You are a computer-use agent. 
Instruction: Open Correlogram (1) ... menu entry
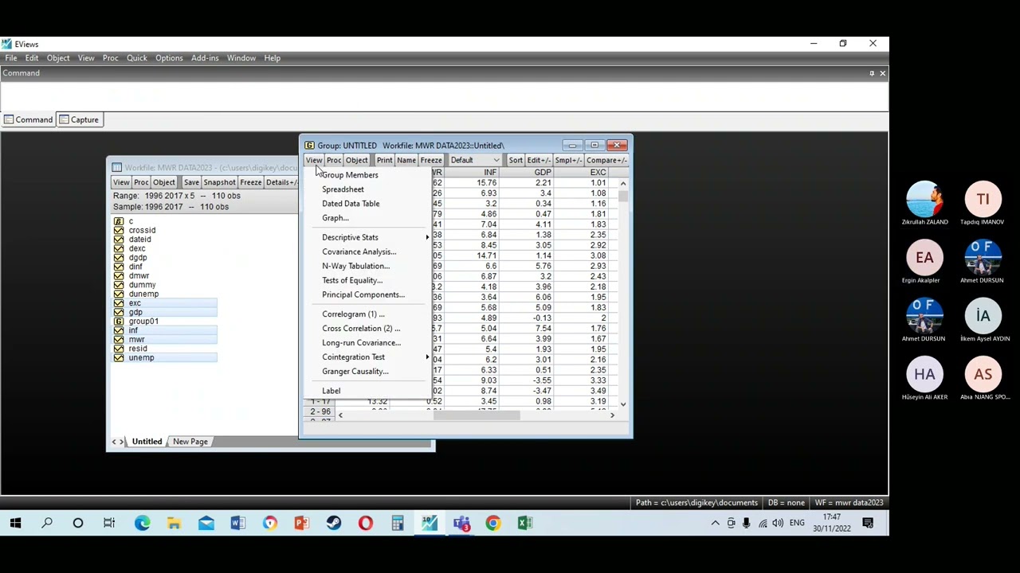click(353, 314)
